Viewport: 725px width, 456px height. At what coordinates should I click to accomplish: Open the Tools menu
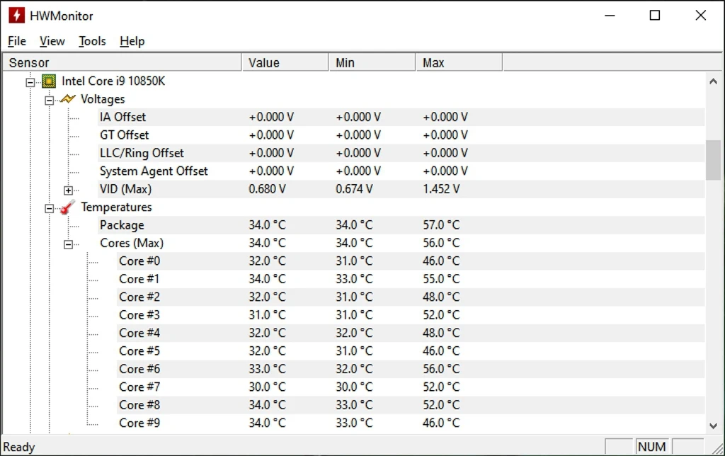[x=92, y=41]
